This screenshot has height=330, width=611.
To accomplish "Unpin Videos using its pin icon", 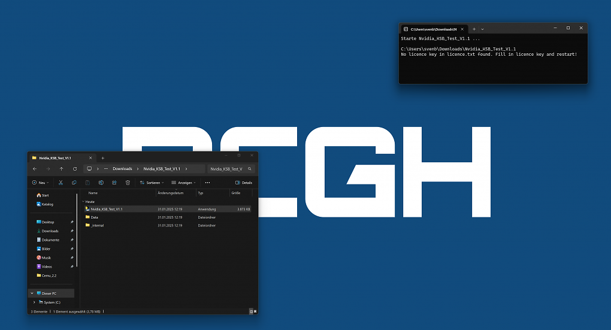I will click(72, 267).
